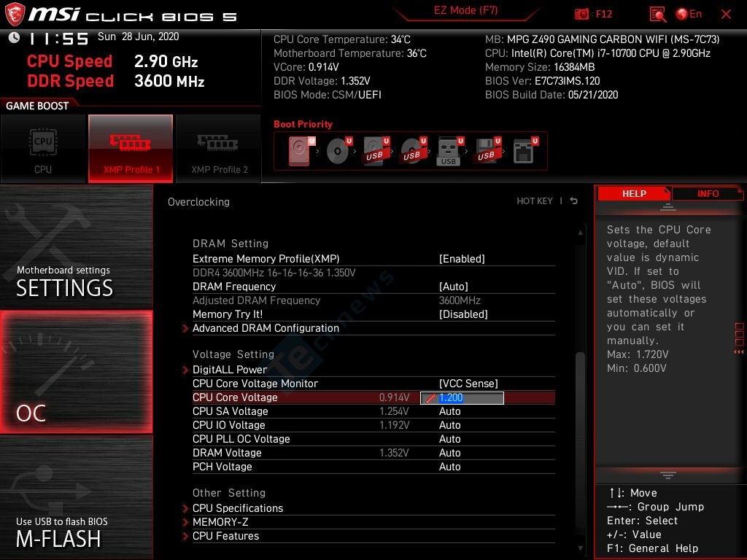Select the USB hard disk boot device icon
The height and width of the screenshot is (560, 747).
(x=376, y=151)
